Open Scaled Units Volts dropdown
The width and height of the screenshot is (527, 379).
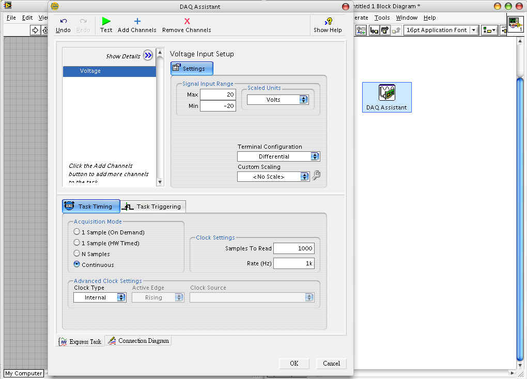click(277, 100)
